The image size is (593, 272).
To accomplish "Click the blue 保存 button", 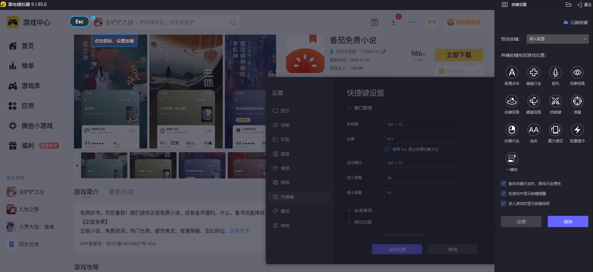I will click(x=568, y=221).
